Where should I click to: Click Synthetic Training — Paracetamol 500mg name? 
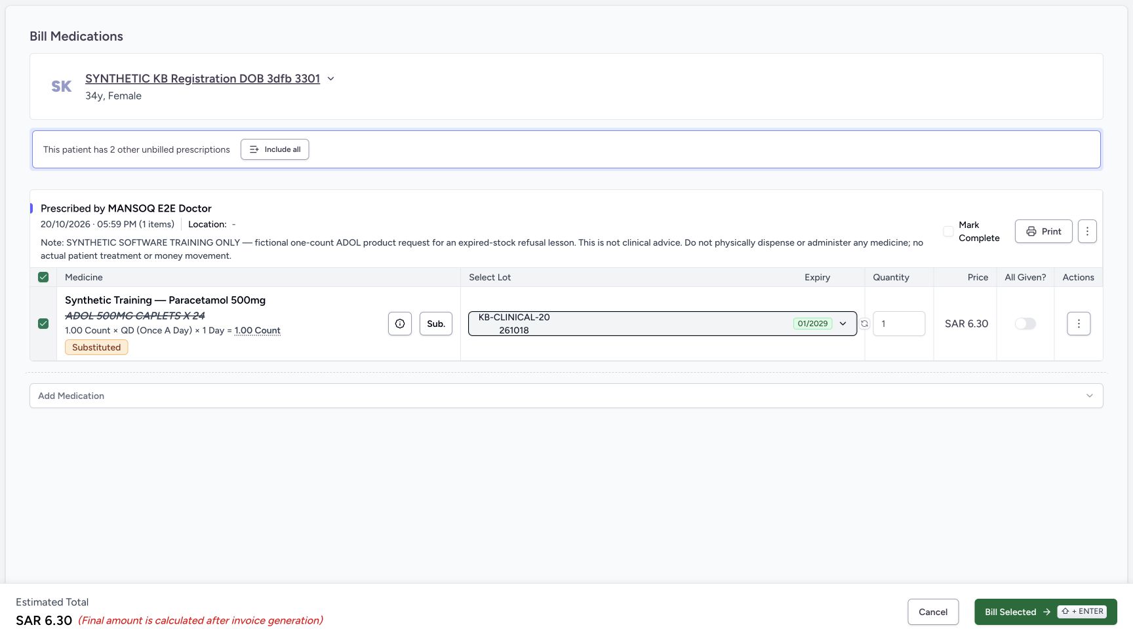165,300
